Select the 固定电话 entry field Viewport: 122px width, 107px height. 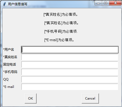click(70, 65)
